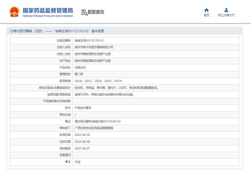The width and height of the screenshot is (251, 173).
Task: Open the 详情 link in the note row
Action: pos(77,162)
